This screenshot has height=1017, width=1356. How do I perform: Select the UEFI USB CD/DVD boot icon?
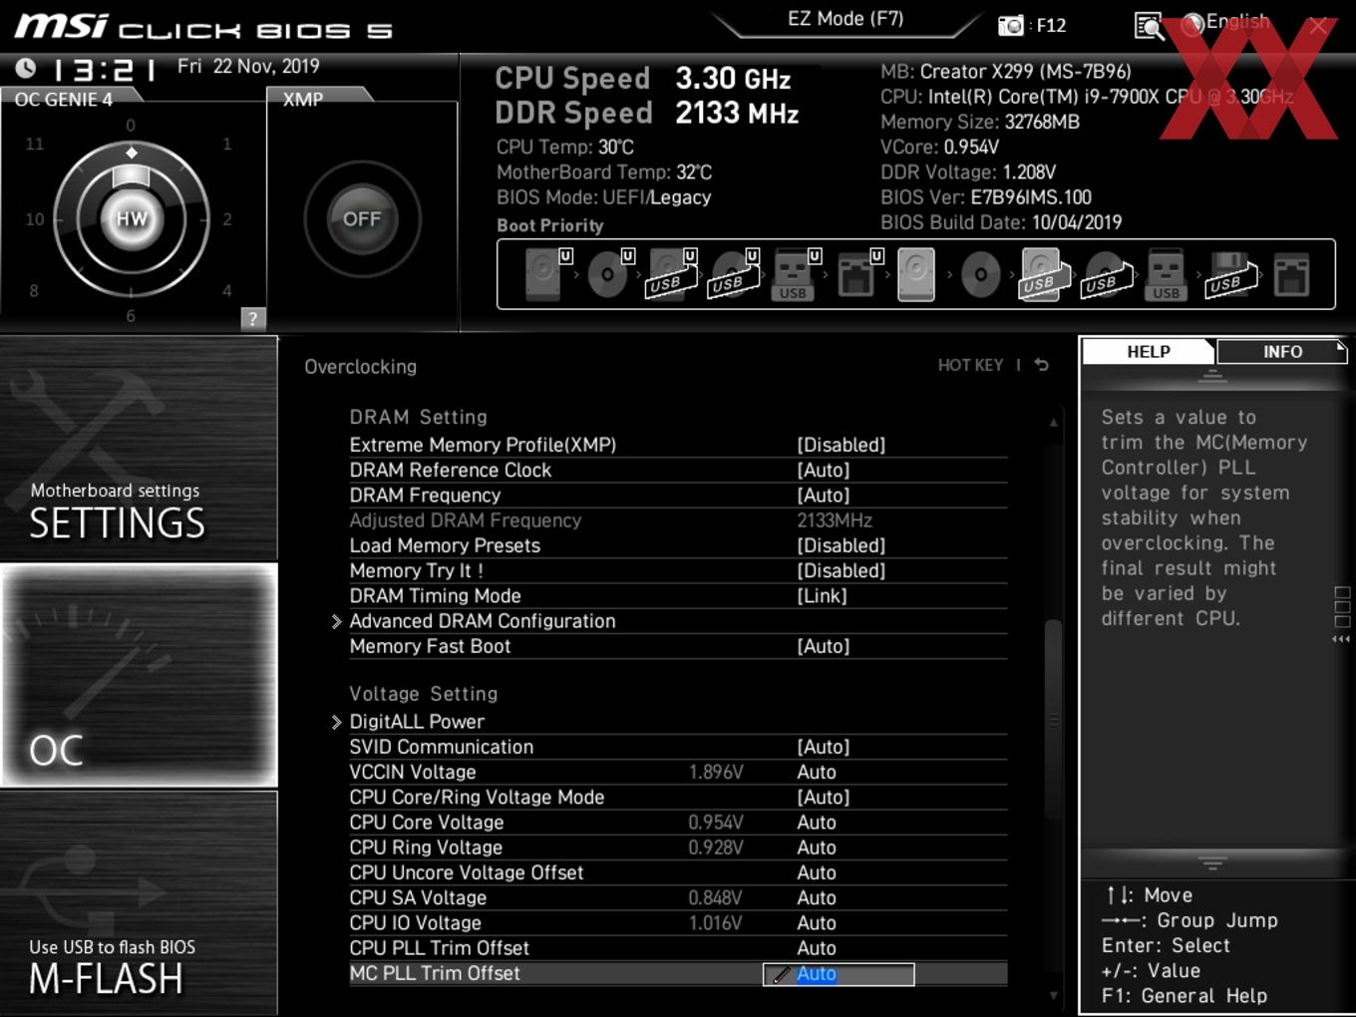pyautogui.click(x=734, y=274)
